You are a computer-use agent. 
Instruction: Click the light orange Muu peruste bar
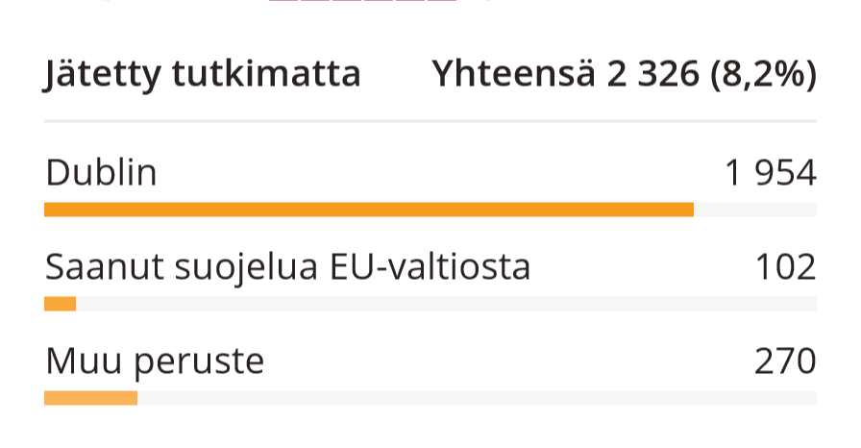(90, 398)
